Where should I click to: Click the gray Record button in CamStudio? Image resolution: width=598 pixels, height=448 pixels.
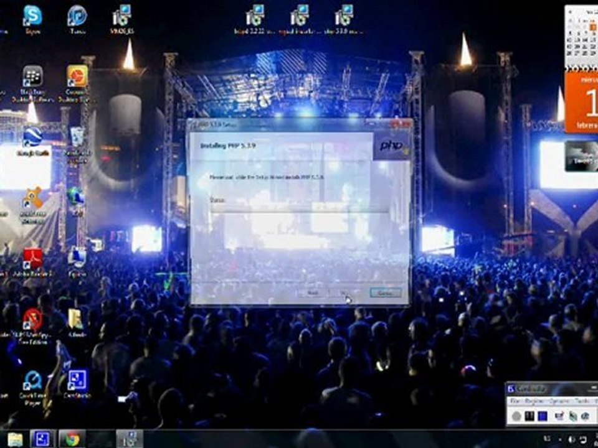(516, 416)
